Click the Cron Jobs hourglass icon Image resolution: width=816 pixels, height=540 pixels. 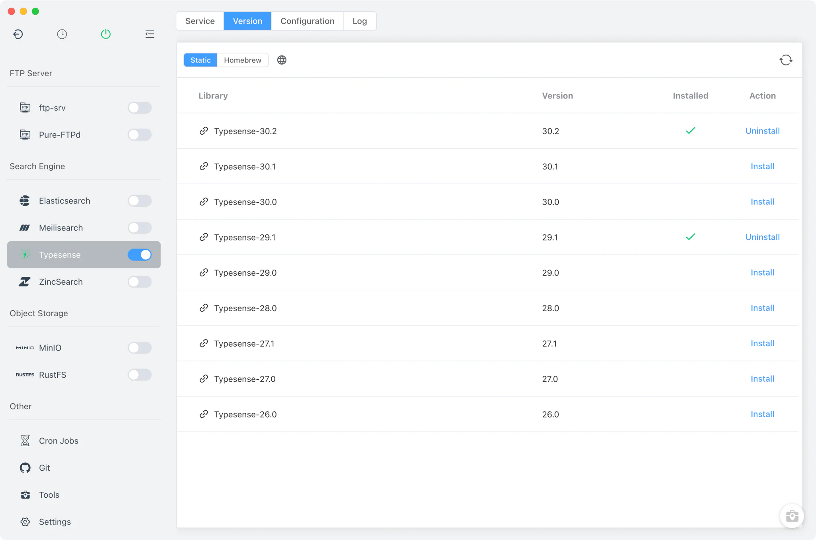[25, 441]
